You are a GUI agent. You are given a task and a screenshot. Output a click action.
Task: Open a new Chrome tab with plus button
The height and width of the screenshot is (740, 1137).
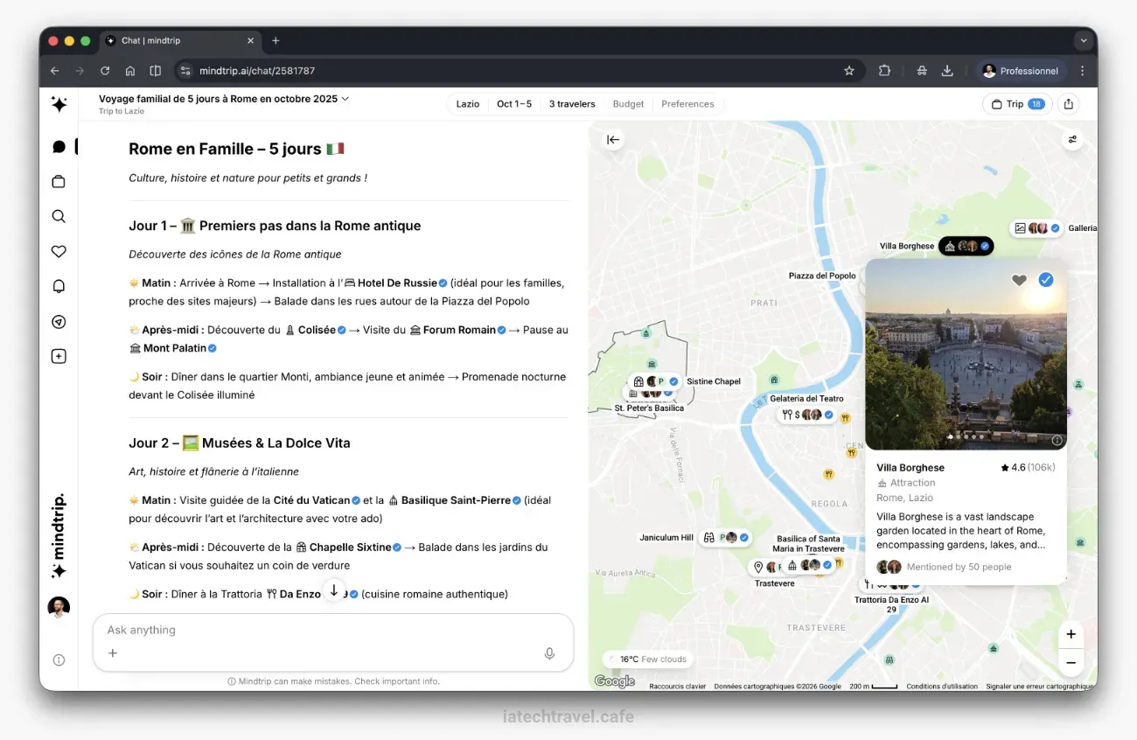tap(276, 40)
